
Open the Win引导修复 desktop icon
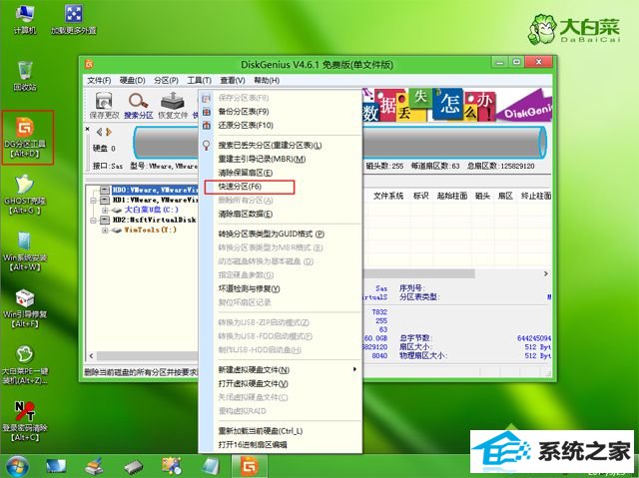[24, 308]
